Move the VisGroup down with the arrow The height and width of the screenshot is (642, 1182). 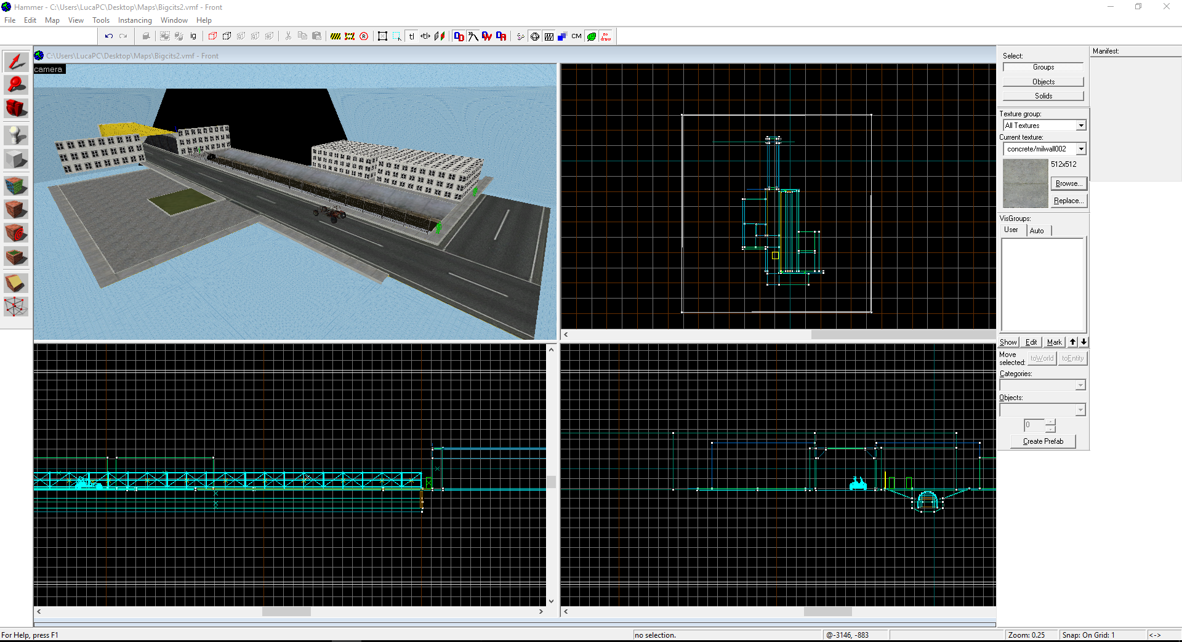1083,342
